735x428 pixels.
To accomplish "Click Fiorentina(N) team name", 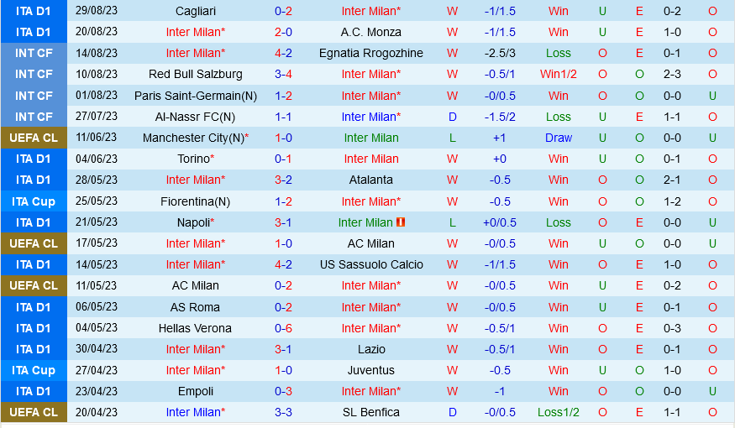I will (x=195, y=201).
